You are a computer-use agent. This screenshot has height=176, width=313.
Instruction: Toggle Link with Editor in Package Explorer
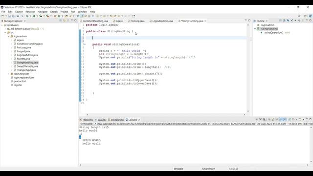coord(64,21)
